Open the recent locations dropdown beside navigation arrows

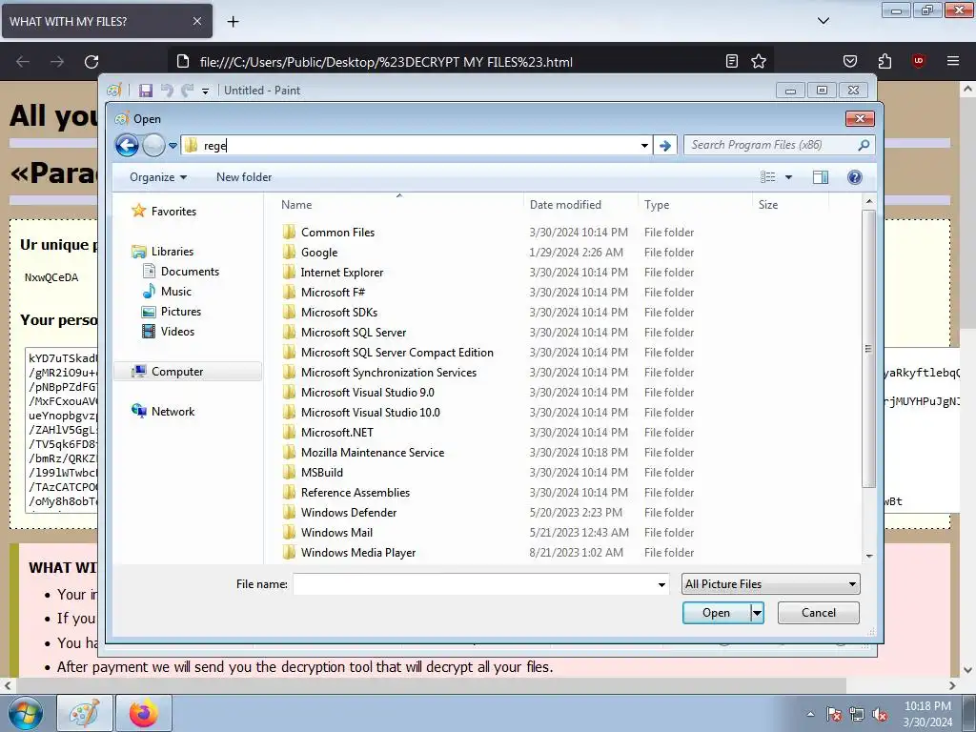[173, 146]
